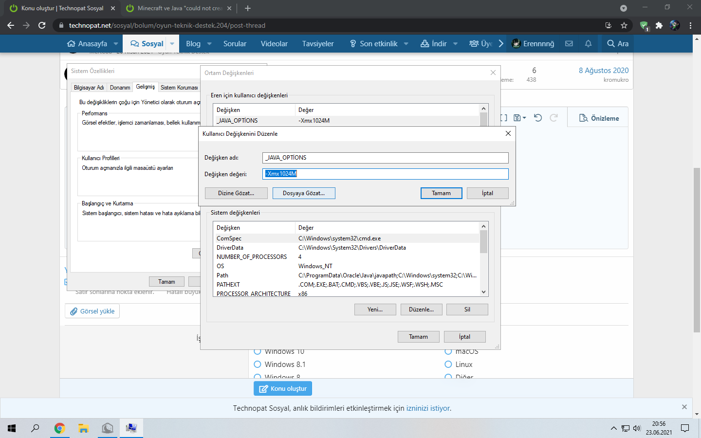
Task: Click the izninizi istiyor link
Action: (x=428, y=408)
